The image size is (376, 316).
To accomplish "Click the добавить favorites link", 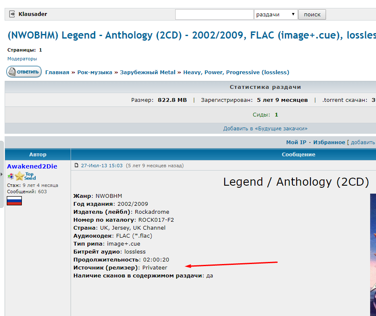I will point(363,142).
